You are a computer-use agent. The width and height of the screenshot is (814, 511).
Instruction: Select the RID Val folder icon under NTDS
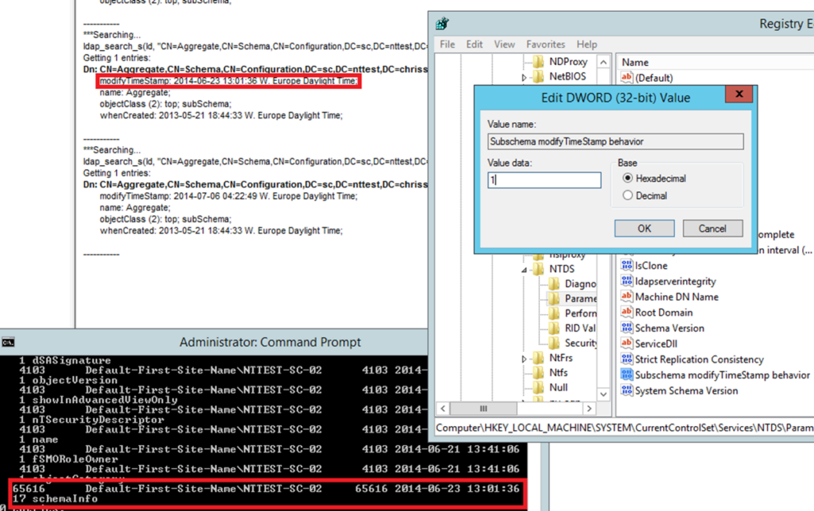click(554, 328)
